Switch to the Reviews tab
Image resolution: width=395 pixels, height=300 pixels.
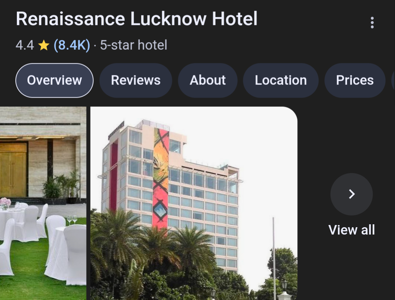(x=136, y=80)
